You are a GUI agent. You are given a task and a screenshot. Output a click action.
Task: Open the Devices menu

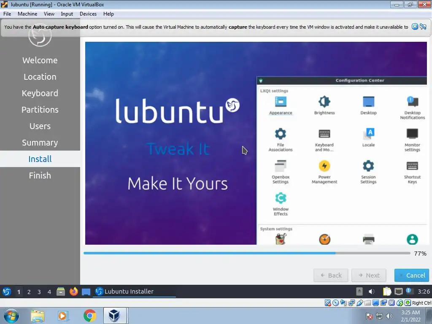(88, 14)
